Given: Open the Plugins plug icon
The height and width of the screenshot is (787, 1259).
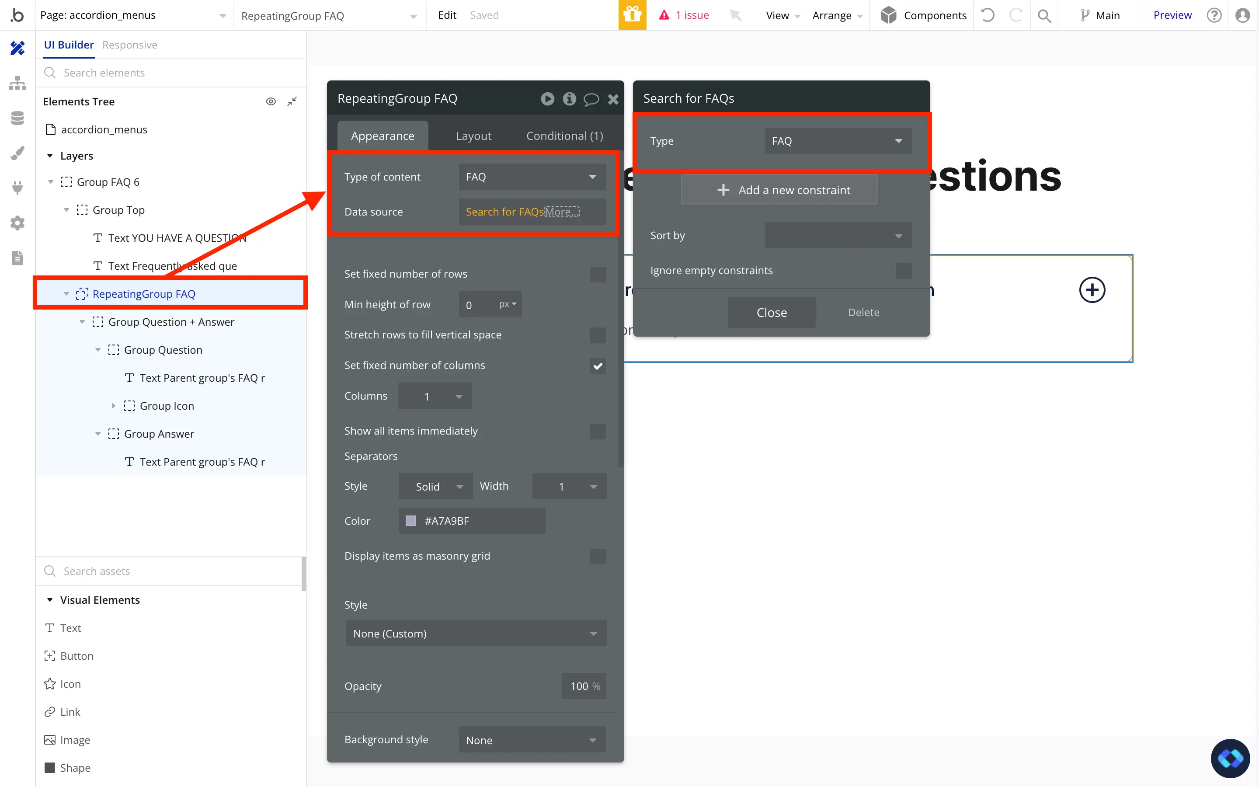Looking at the screenshot, I should pyautogui.click(x=17, y=188).
